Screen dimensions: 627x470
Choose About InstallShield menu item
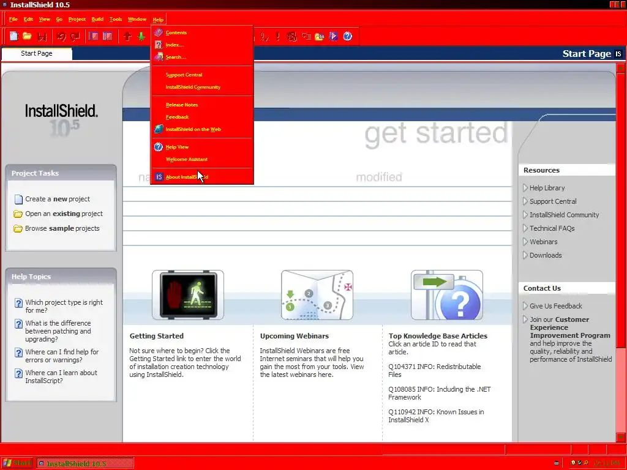pyautogui.click(x=202, y=177)
